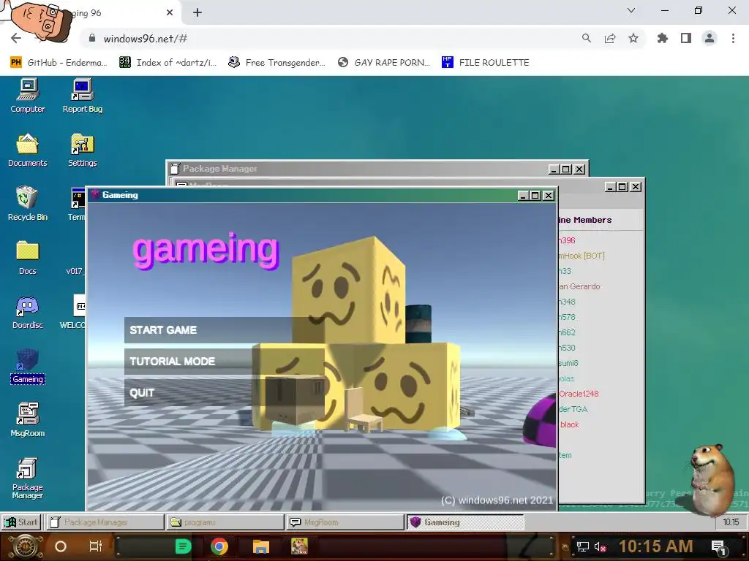Open 'Index of ~dartz' bookmark

point(168,63)
